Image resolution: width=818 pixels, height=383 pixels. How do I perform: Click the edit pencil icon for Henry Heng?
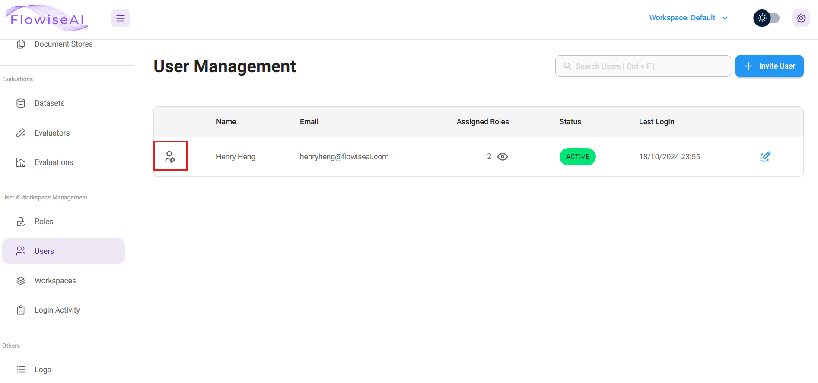(x=765, y=157)
